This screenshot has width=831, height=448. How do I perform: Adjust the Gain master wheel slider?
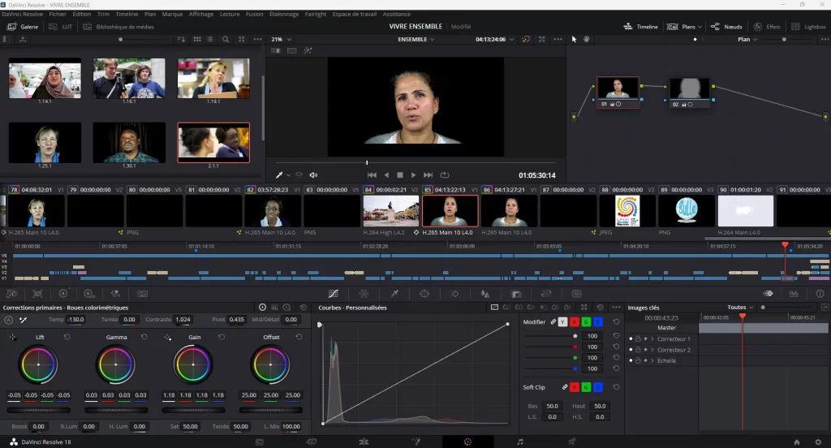193,410
